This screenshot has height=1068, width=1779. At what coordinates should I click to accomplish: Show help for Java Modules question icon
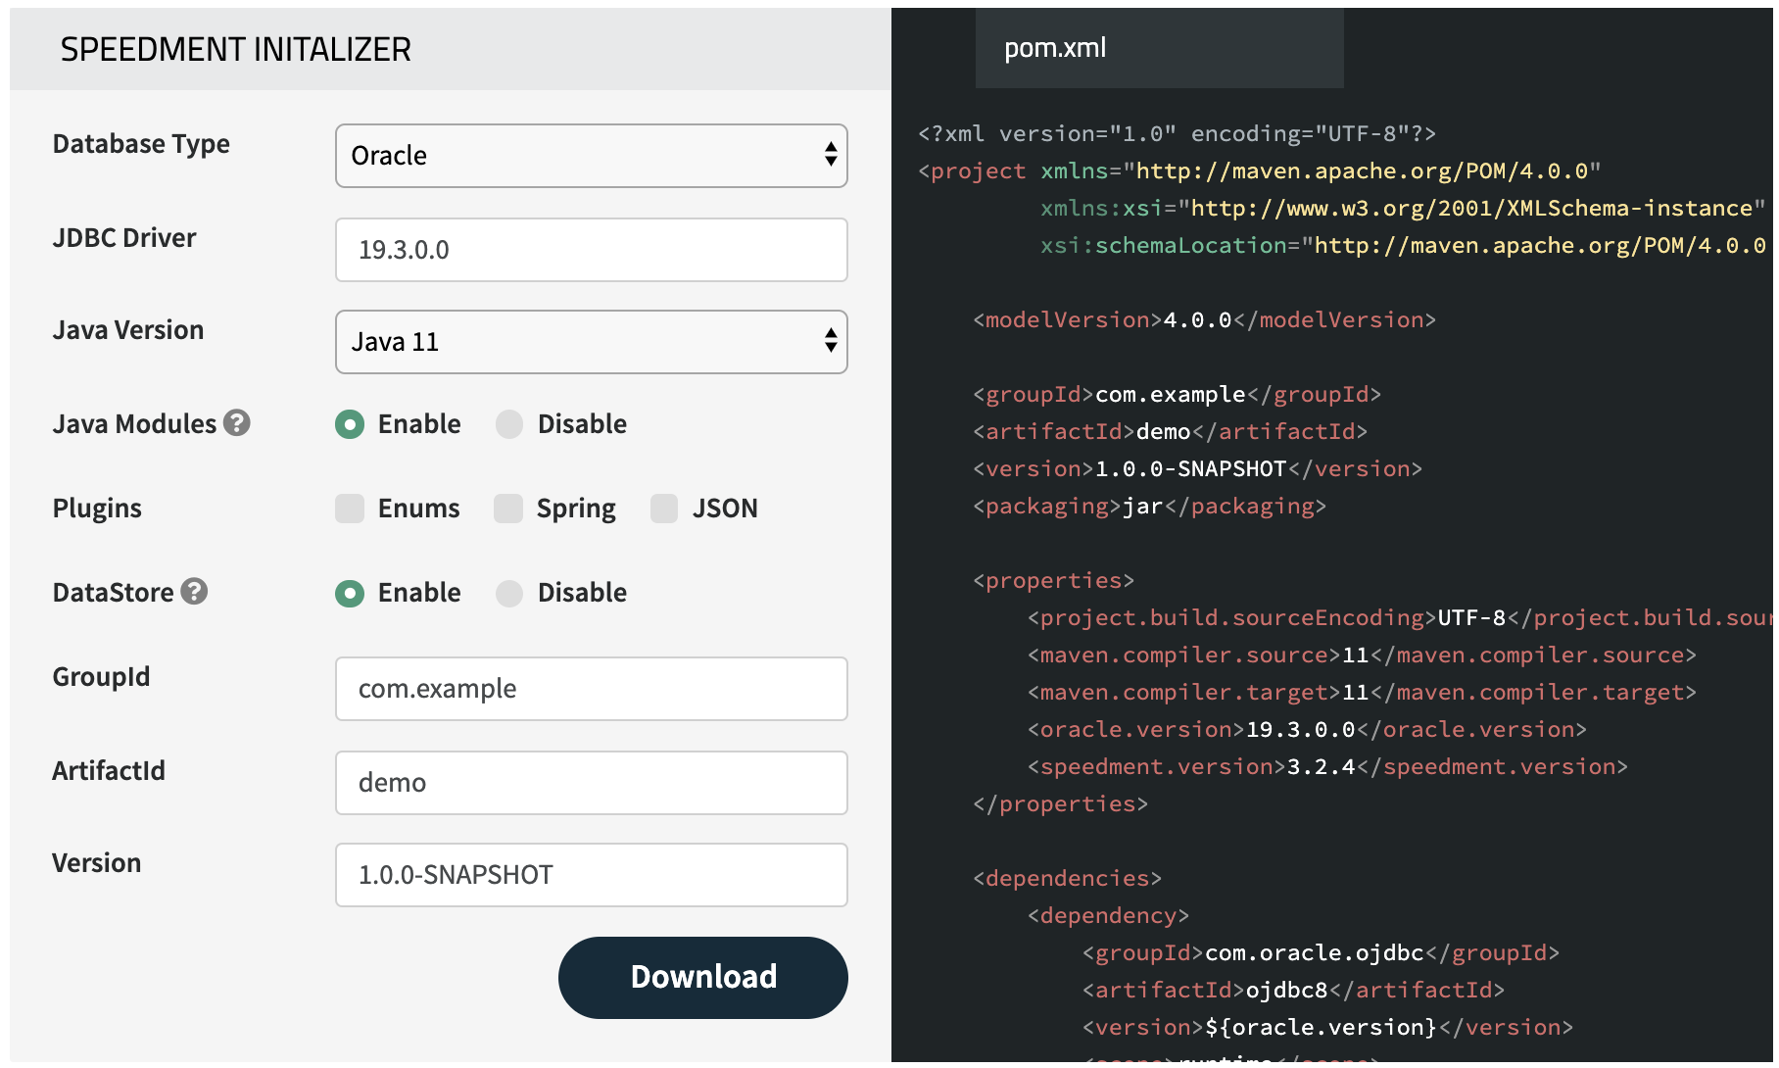237,423
